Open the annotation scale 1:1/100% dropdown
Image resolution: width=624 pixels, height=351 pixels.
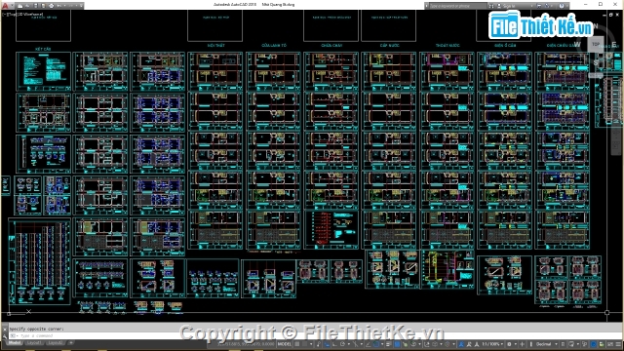click(491, 344)
